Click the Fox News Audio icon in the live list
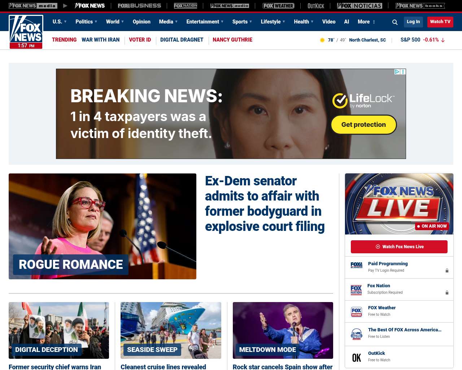Screen dimensions: 462x370 356,334
